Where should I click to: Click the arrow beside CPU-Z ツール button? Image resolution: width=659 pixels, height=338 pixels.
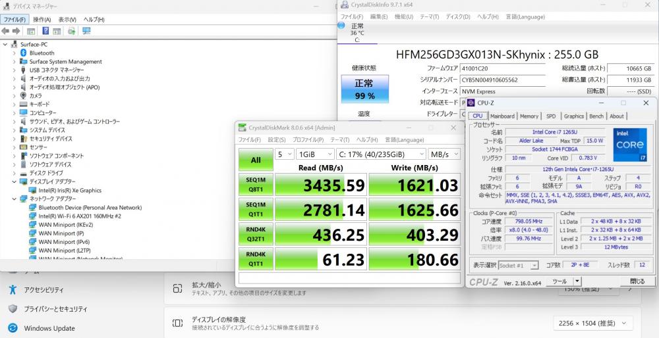tap(577, 281)
